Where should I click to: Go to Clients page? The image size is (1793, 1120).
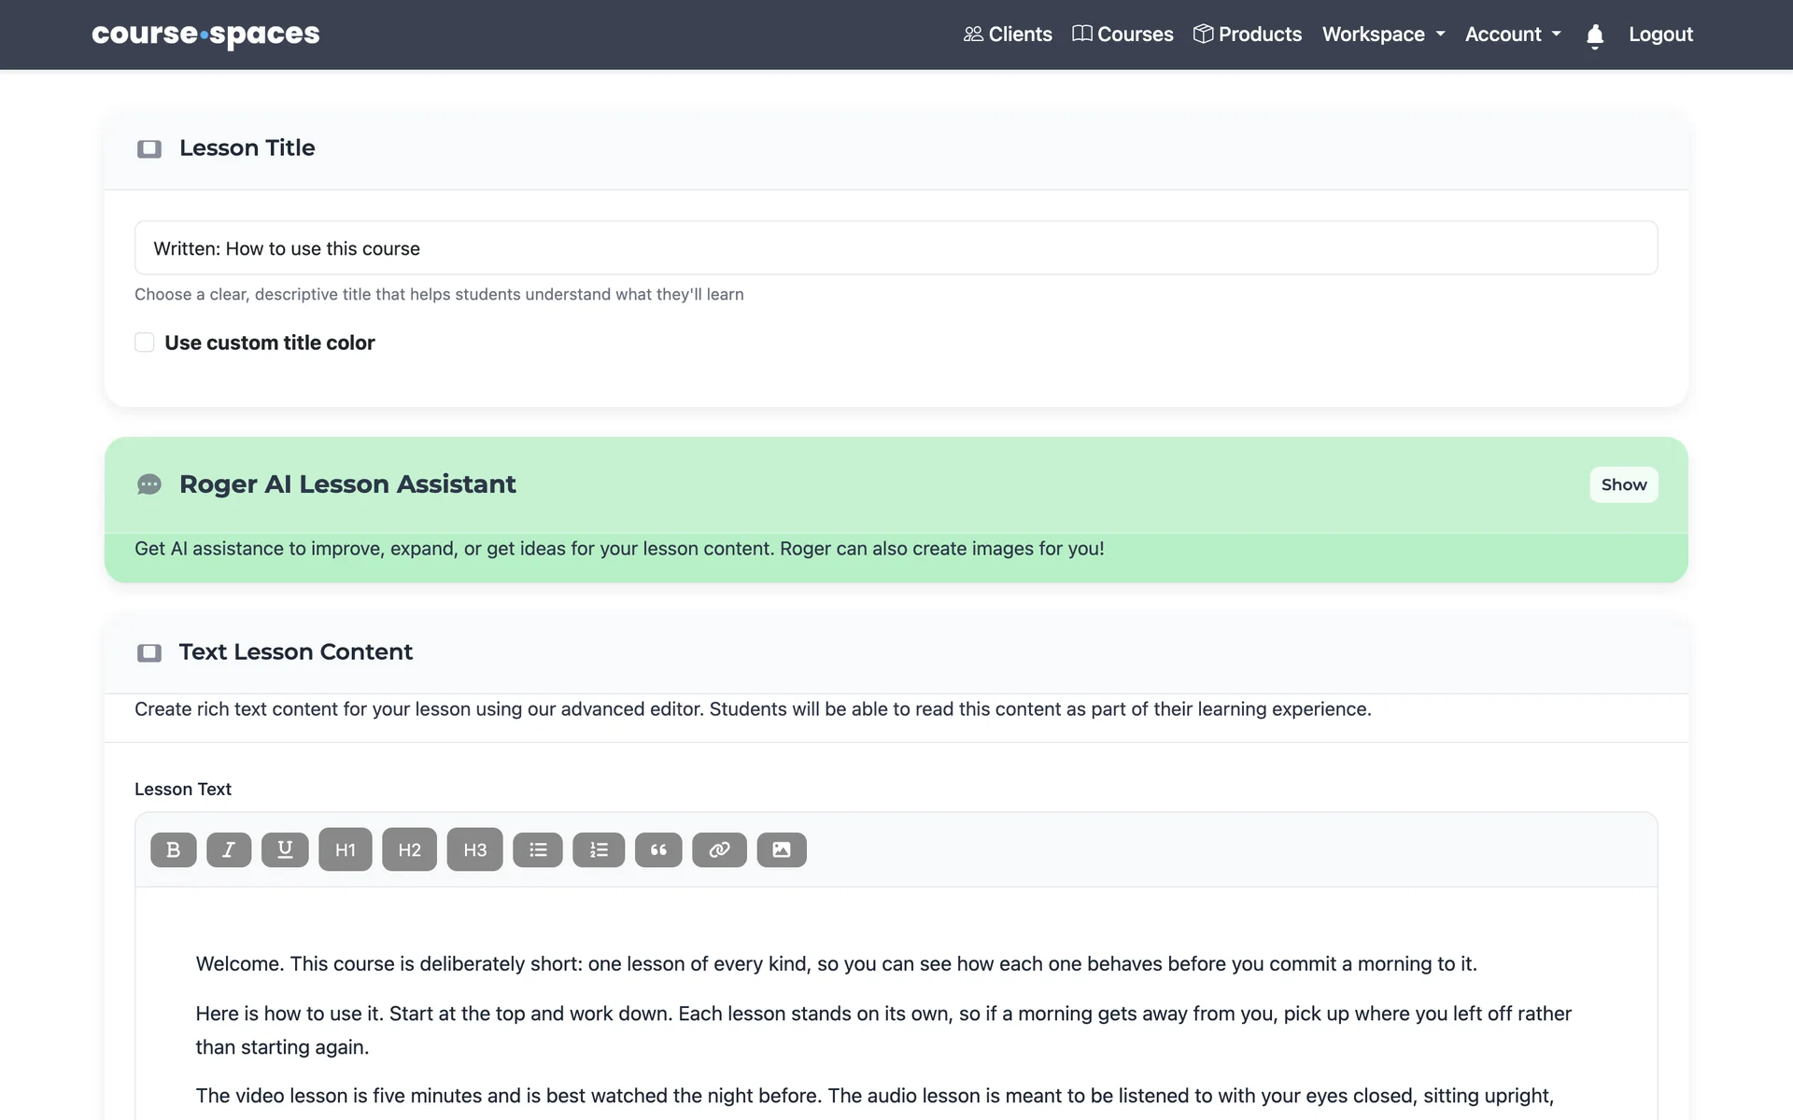coord(1008,35)
